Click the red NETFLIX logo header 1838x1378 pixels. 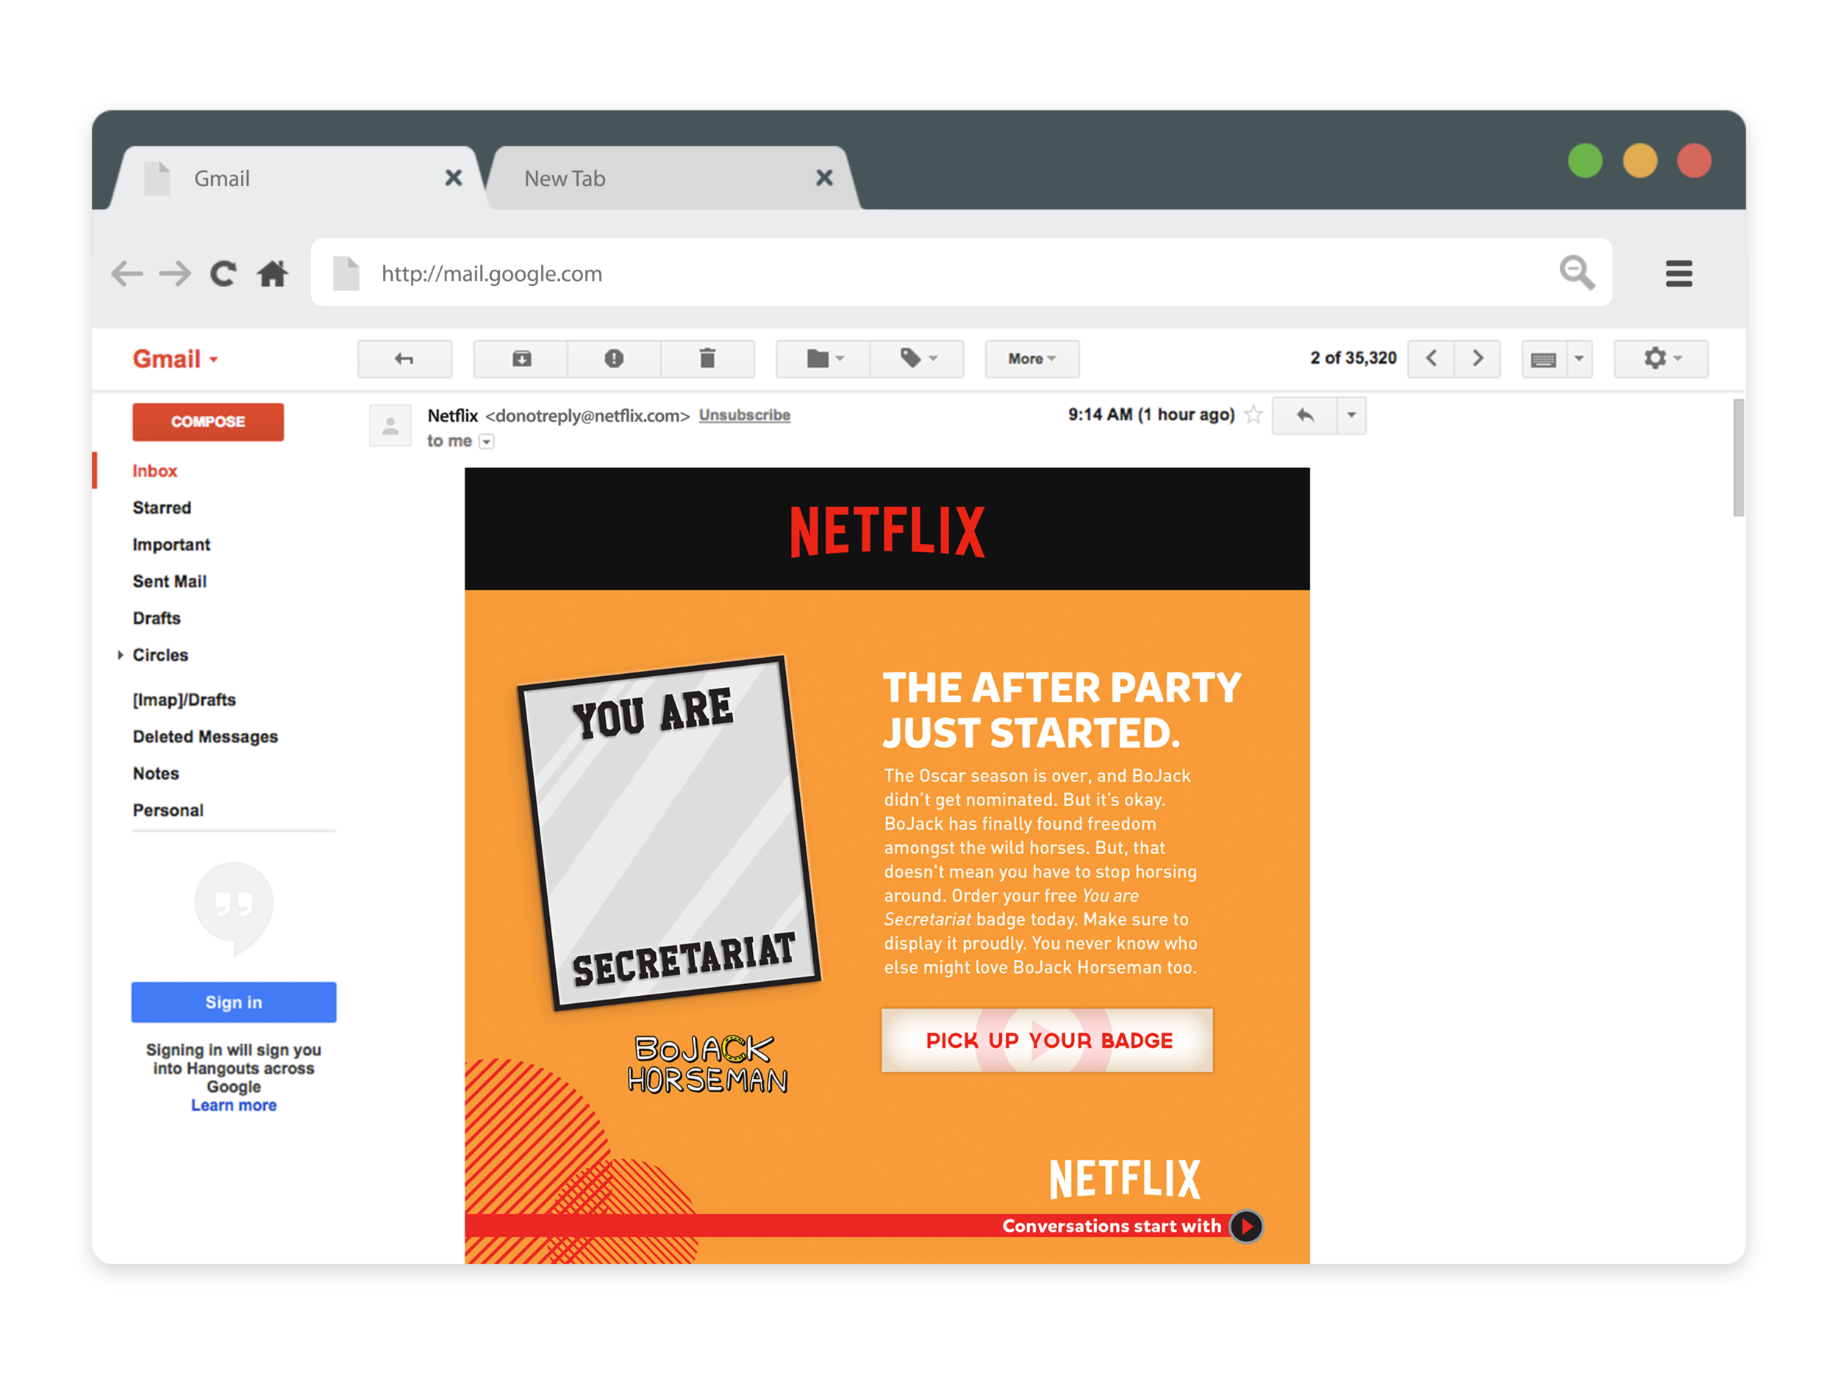887,531
